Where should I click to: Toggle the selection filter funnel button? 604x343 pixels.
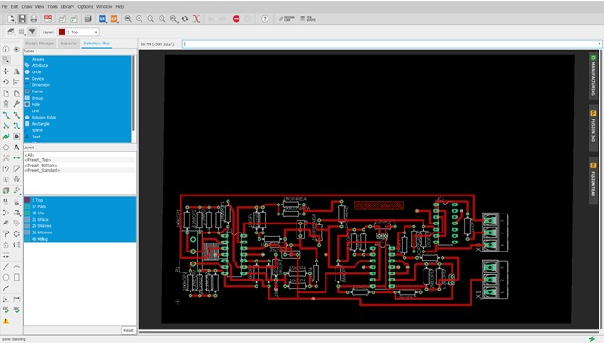(x=32, y=33)
